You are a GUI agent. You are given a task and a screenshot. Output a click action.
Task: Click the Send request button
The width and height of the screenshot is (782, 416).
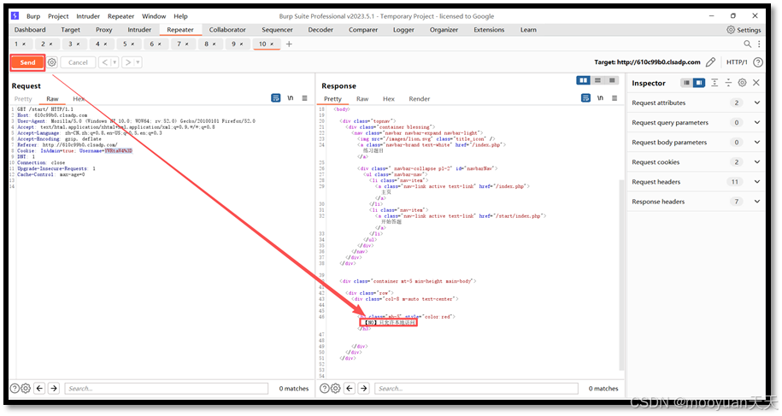tap(27, 62)
